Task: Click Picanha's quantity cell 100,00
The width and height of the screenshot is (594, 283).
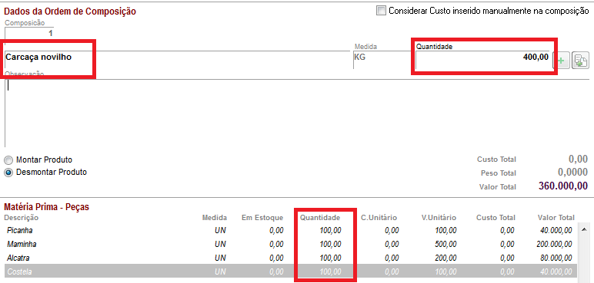Action: click(330, 231)
